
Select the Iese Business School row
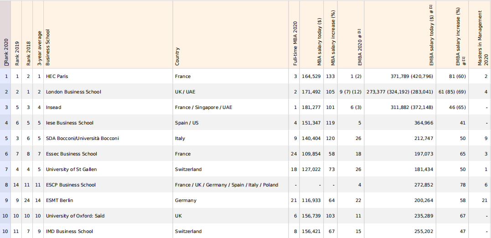coord(70,123)
